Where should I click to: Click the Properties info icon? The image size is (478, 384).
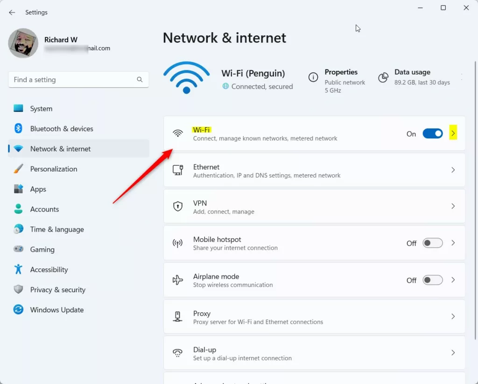click(x=314, y=77)
